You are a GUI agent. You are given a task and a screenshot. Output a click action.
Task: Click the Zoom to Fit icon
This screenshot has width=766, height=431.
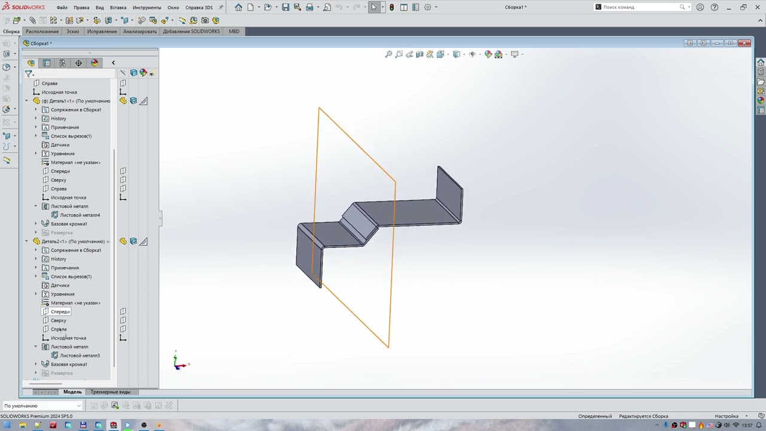pyautogui.click(x=388, y=54)
